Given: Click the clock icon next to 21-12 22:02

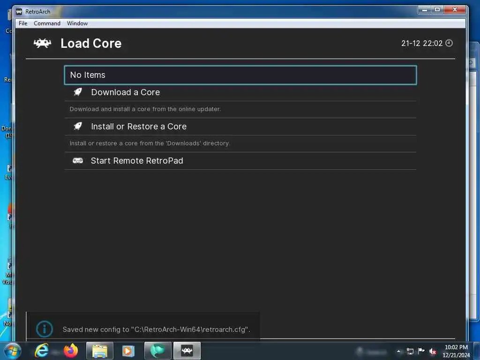Looking at the screenshot, I should click(x=449, y=43).
